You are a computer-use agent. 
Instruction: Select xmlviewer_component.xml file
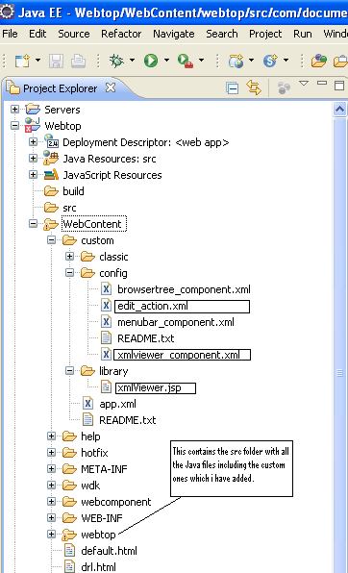point(179,355)
